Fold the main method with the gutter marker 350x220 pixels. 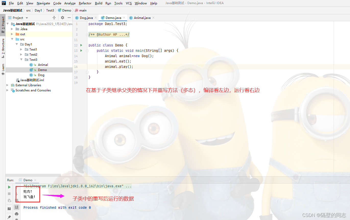click(x=87, y=51)
